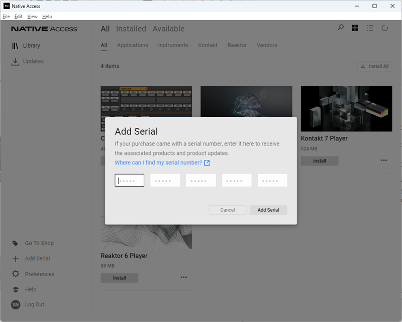Click the Install All button
The height and width of the screenshot is (322, 402).
[x=374, y=66]
